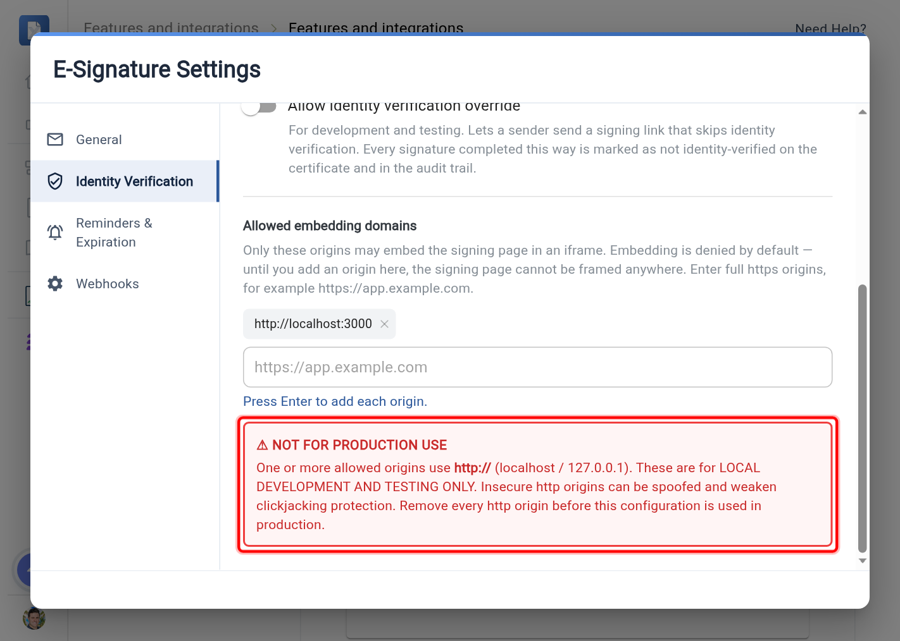Open the General settings tab
Image resolution: width=900 pixels, height=641 pixels.
point(125,140)
